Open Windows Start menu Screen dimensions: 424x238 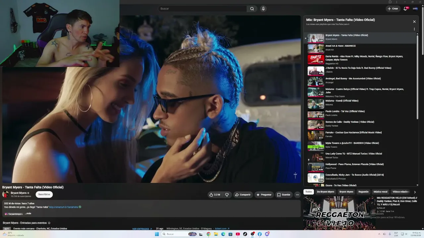157,234
